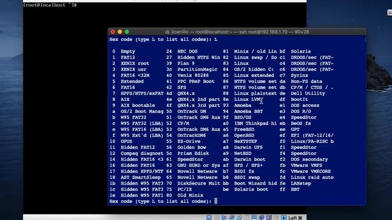Click the '88 Linux plaintext' entry
Image resolution: width=392 pixels, height=220 pixels.
[x=250, y=94]
